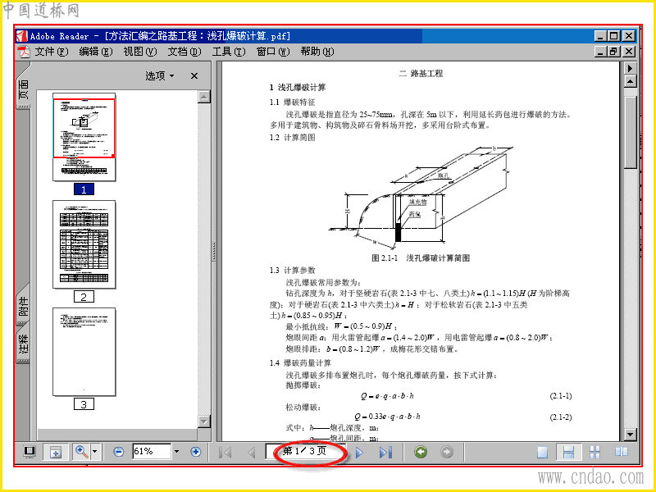Toggle continuous page layout view

tap(568, 453)
